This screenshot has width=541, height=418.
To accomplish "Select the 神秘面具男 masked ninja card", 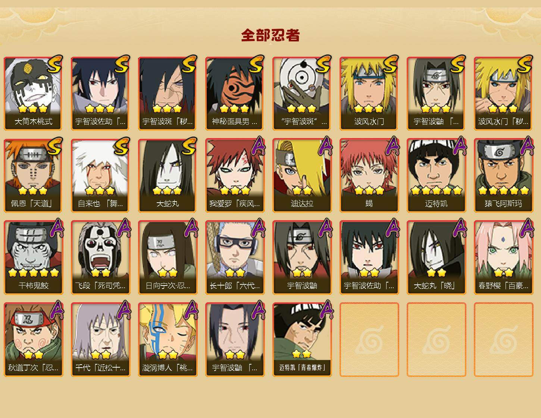I will pos(235,93).
